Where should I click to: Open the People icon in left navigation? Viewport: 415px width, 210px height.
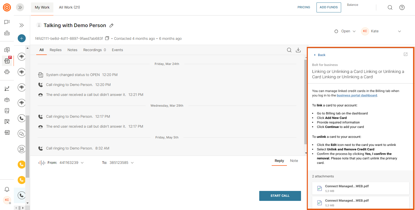click(7, 100)
